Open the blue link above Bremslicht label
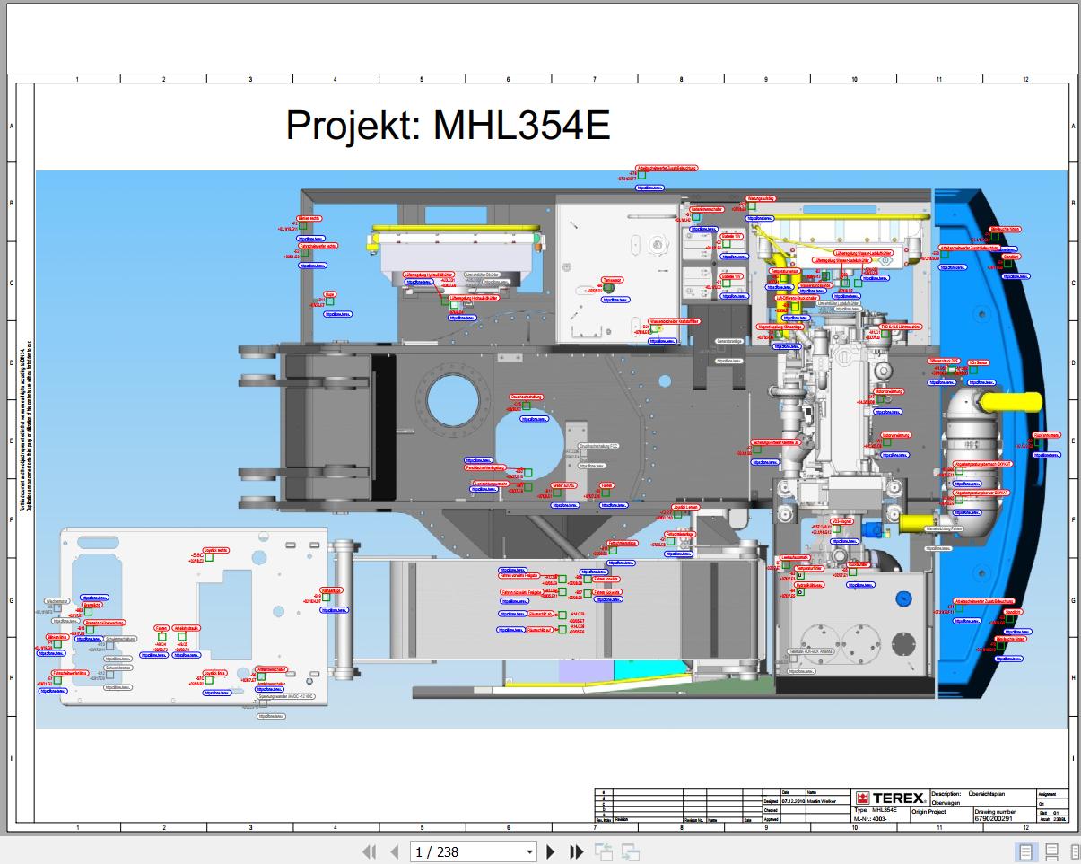 click(x=94, y=598)
